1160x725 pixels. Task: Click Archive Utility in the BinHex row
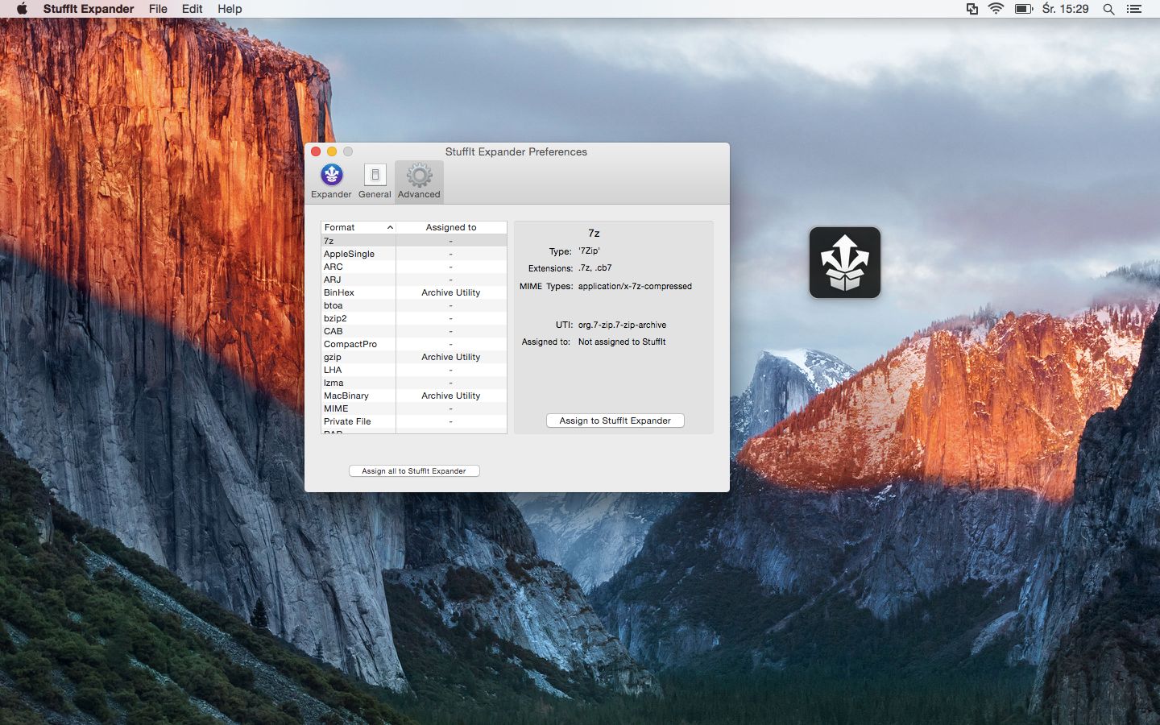coord(451,292)
